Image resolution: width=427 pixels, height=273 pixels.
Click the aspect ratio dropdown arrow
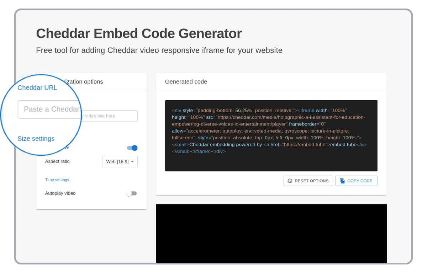coord(133,162)
